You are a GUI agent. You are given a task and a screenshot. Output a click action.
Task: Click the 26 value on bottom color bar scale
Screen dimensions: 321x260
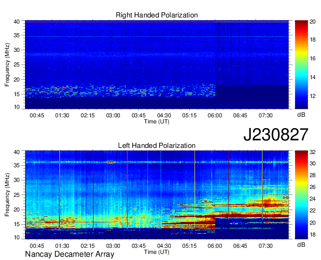[313, 187]
